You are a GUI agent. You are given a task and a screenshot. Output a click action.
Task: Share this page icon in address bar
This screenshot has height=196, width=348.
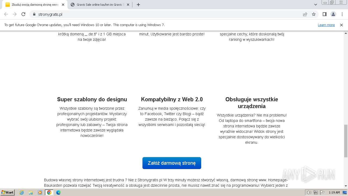point(305,14)
